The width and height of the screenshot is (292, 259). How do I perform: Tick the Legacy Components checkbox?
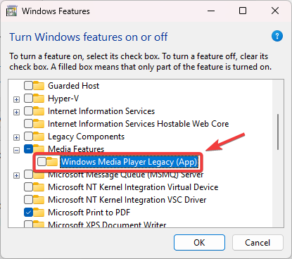28,137
